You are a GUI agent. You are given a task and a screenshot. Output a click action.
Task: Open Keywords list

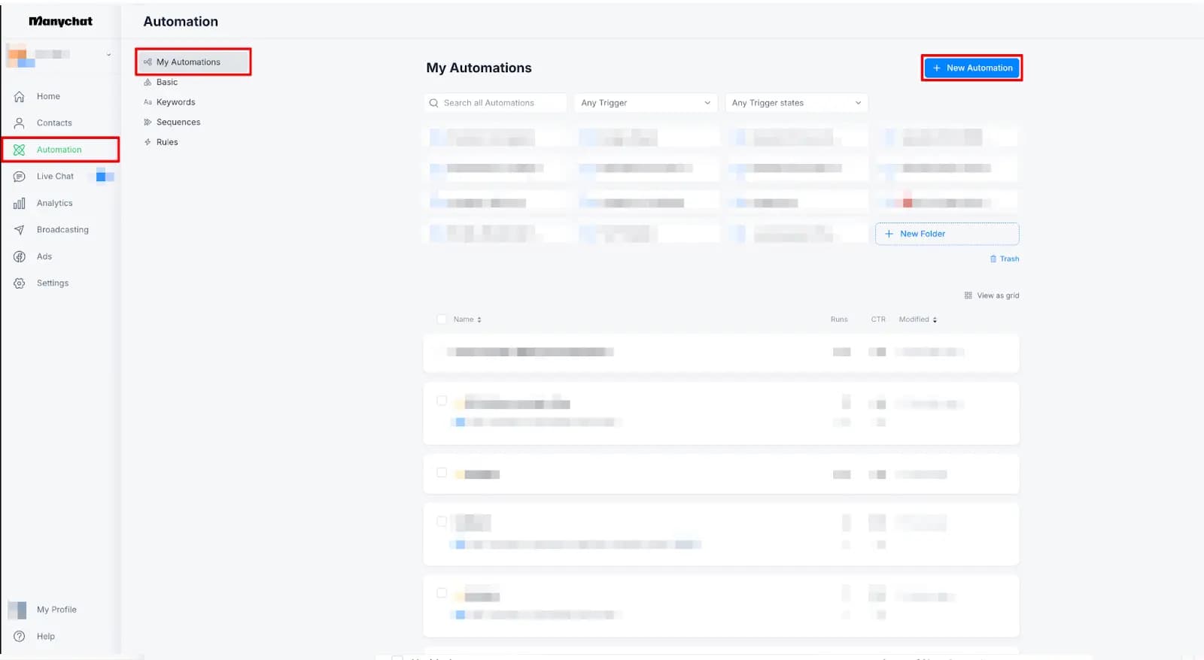pyautogui.click(x=175, y=102)
